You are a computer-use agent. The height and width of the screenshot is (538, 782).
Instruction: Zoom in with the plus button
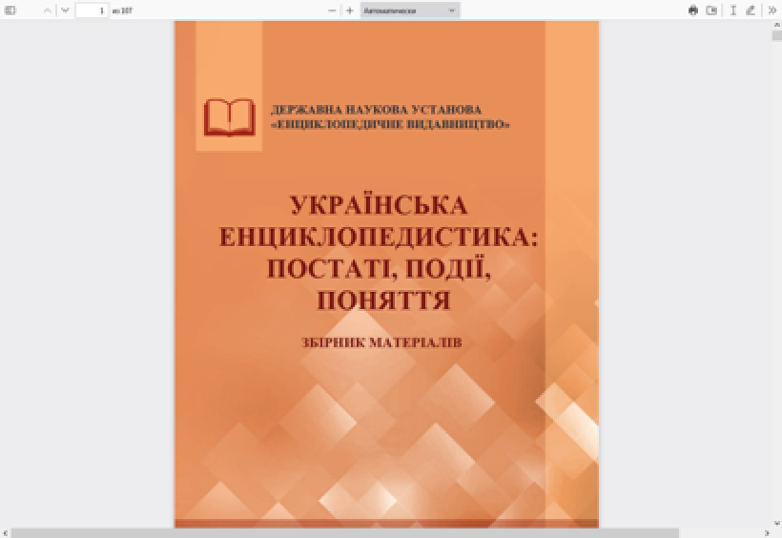point(350,10)
